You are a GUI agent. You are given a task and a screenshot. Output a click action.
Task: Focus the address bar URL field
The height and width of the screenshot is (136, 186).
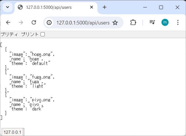pos(83,22)
